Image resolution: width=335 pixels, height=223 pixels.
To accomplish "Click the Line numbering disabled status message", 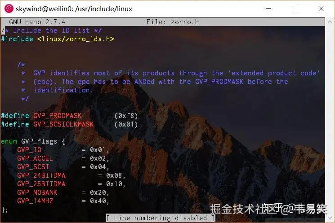I will (x=161, y=218).
